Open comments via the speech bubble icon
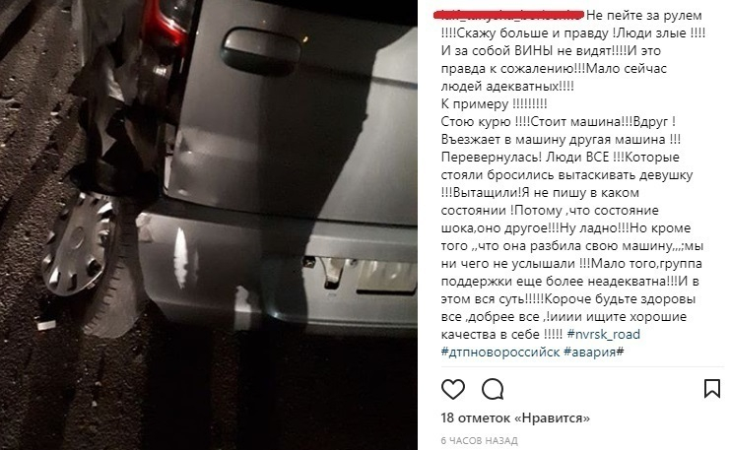Image resolution: width=730 pixels, height=450 pixels. coord(493,389)
